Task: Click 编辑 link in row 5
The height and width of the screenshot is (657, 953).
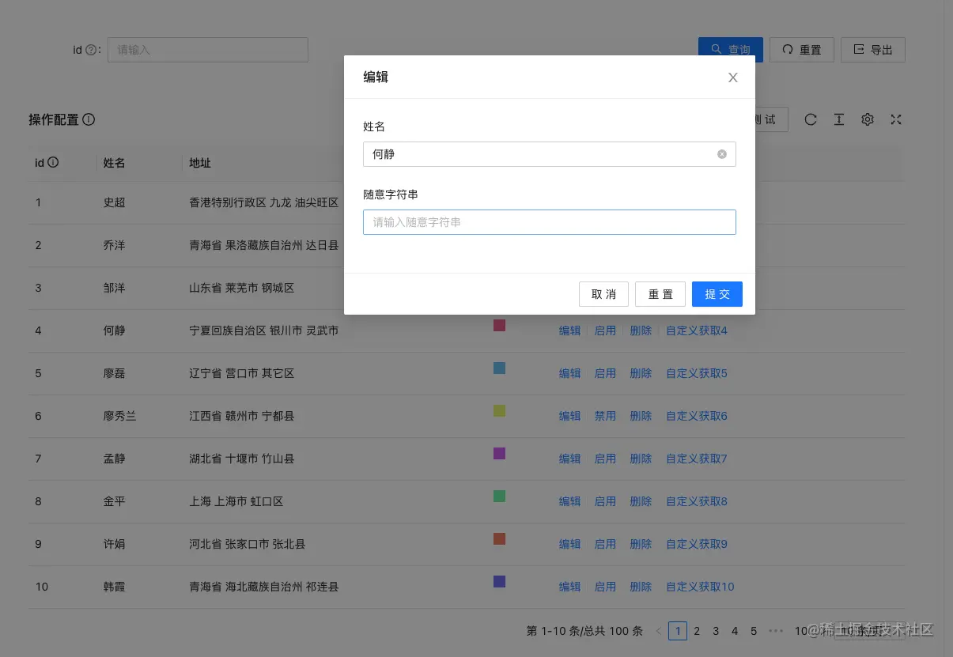Action: (569, 373)
